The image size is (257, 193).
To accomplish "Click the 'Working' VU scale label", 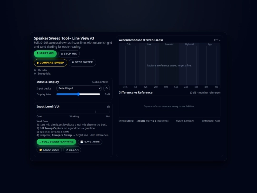I will 74,117.
